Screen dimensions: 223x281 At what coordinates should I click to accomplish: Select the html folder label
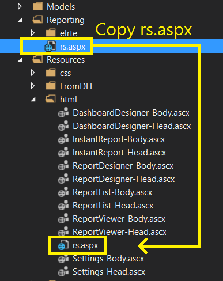click(x=69, y=100)
